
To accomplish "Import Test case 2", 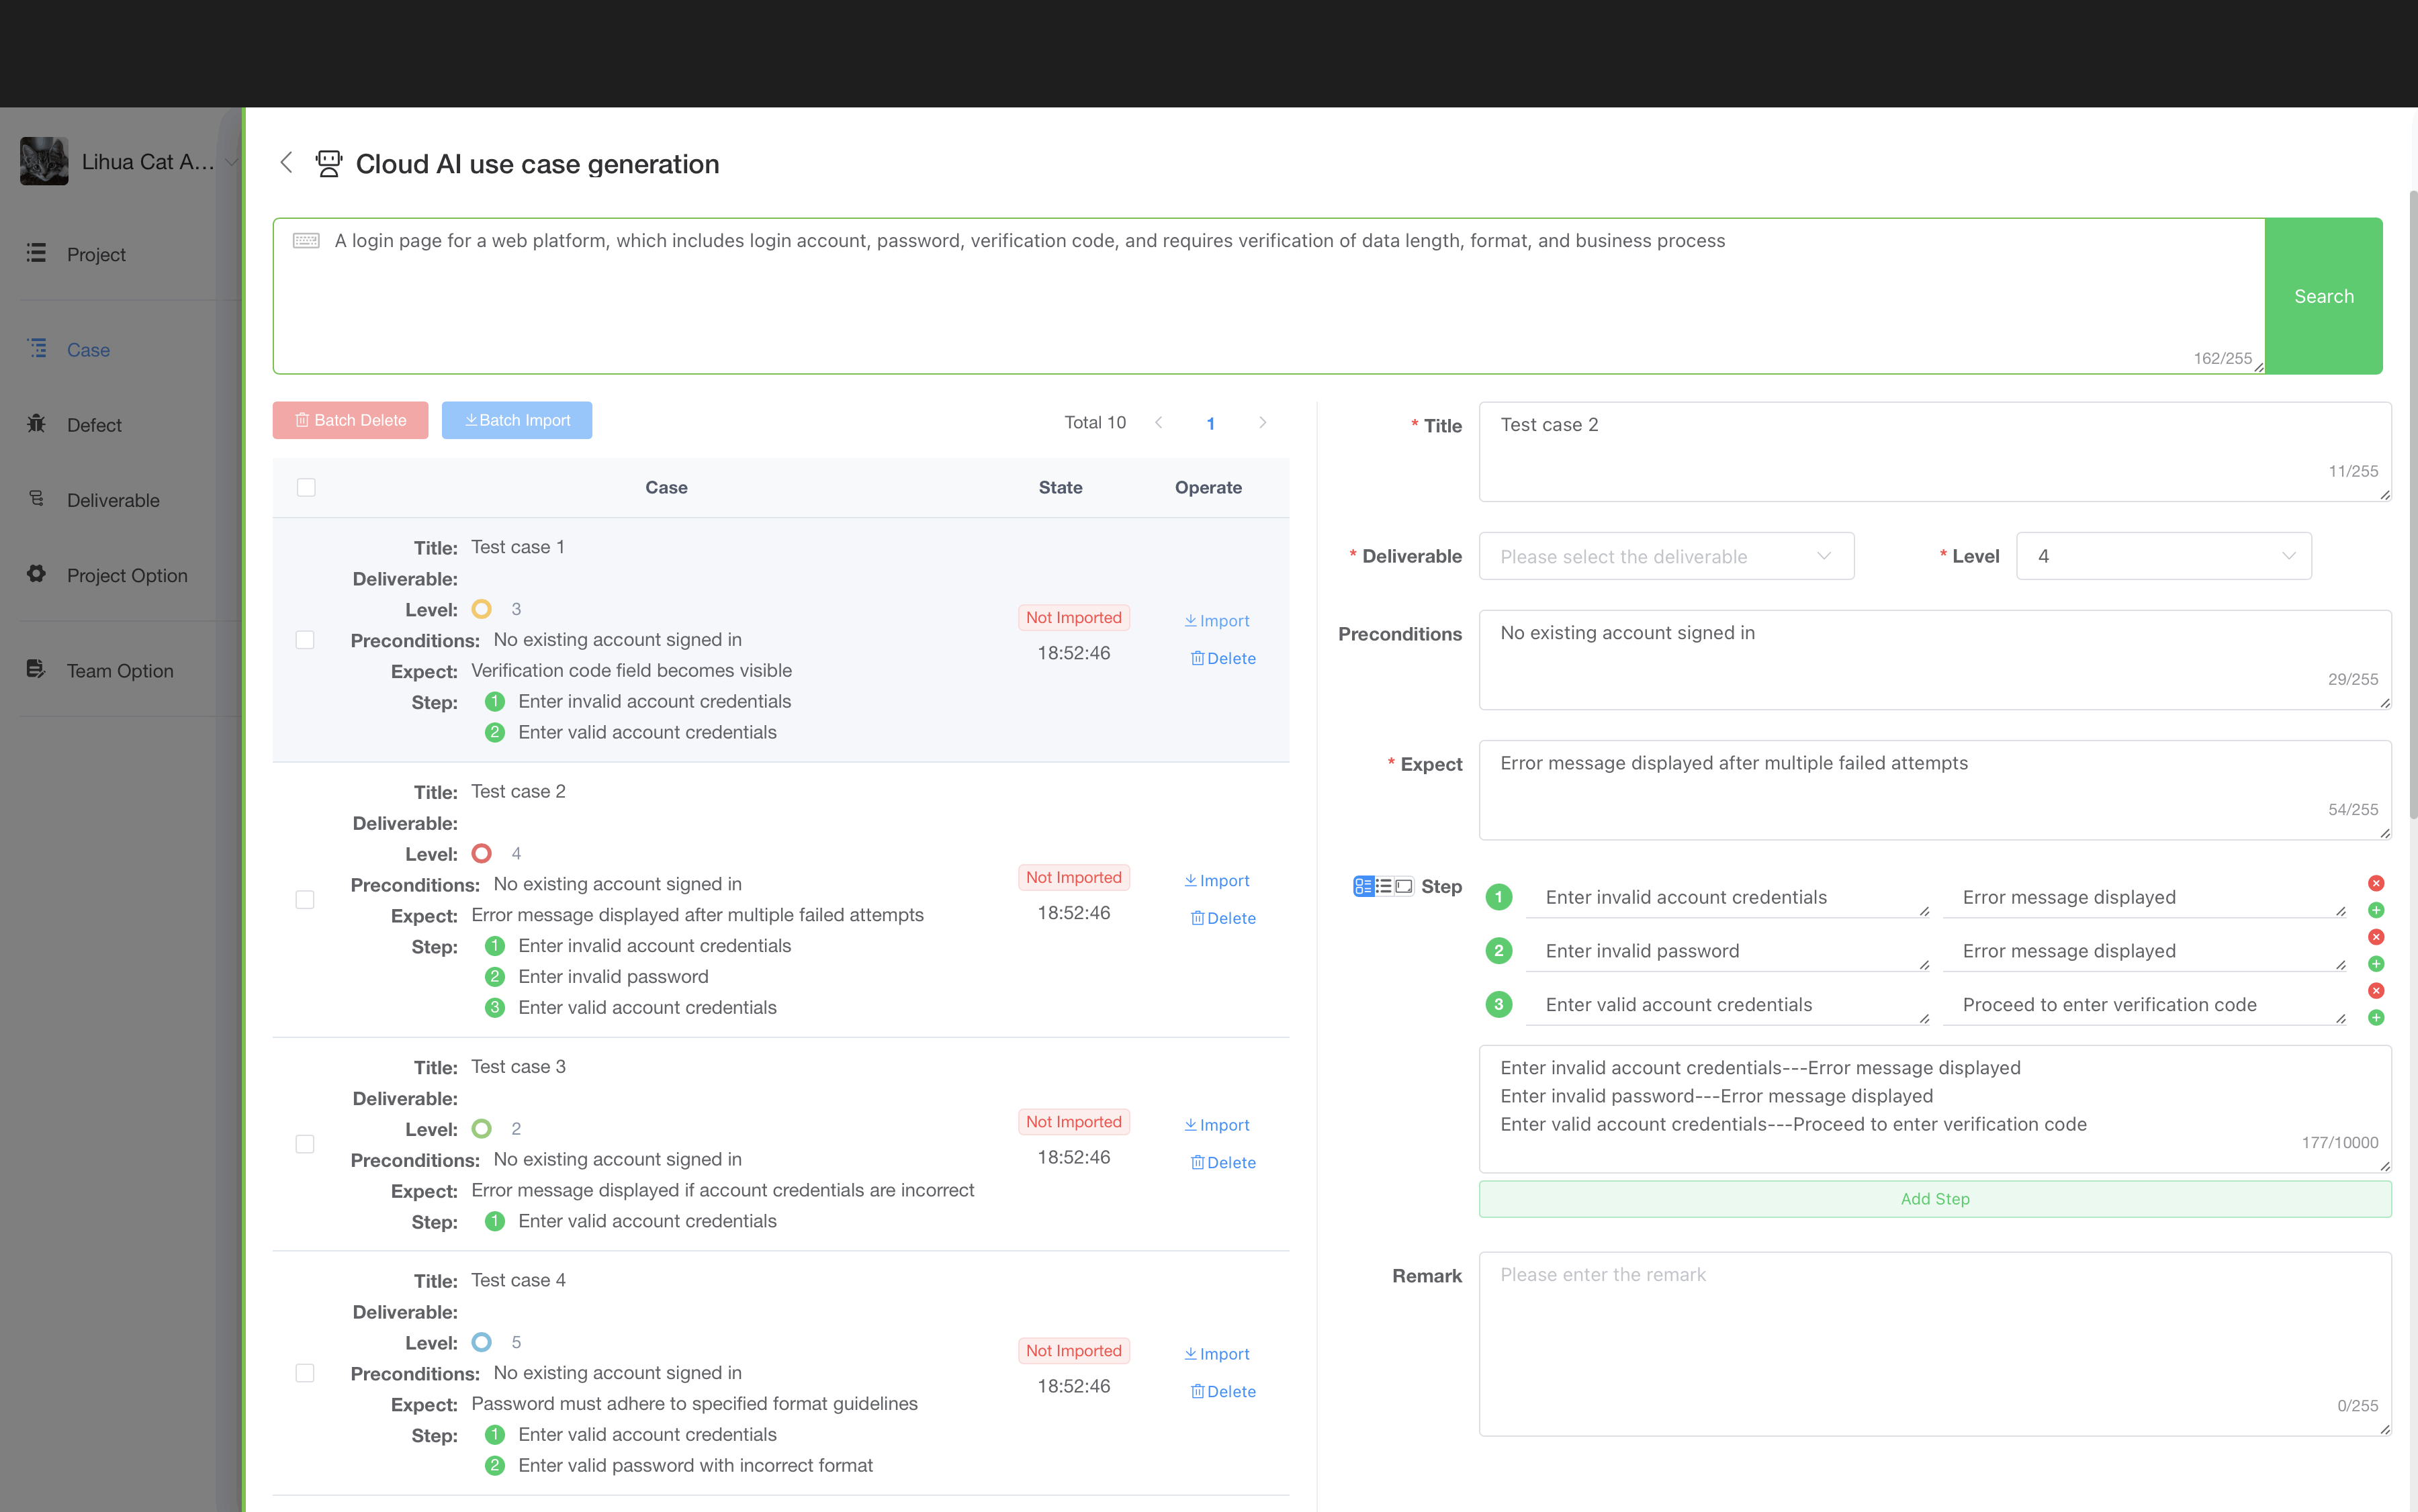I will [x=1216, y=881].
